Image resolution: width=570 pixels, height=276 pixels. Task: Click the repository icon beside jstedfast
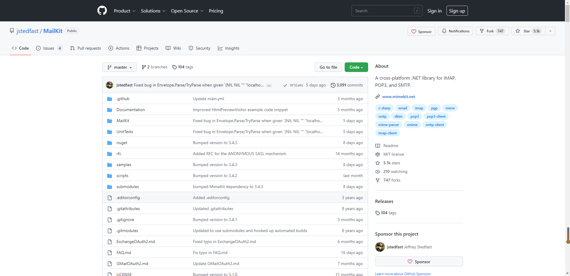pyautogui.click(x=12, y=31)
